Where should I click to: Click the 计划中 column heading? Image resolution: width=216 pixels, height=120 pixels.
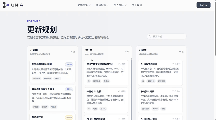coord(34,50)
